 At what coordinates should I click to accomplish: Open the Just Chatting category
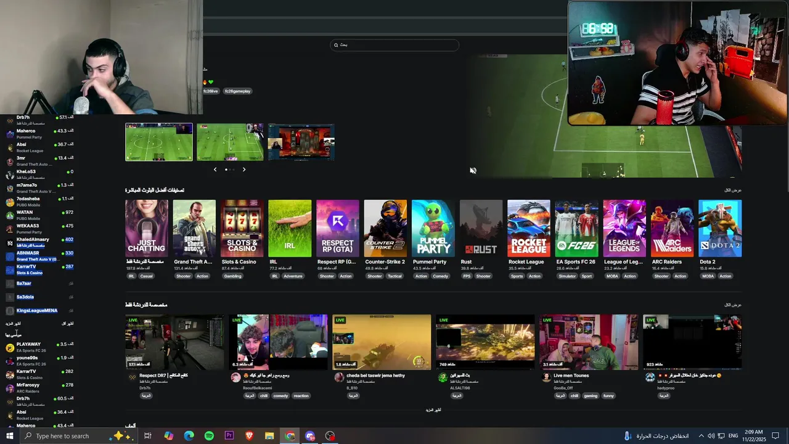pyautogui.click(x=147, y=228)
